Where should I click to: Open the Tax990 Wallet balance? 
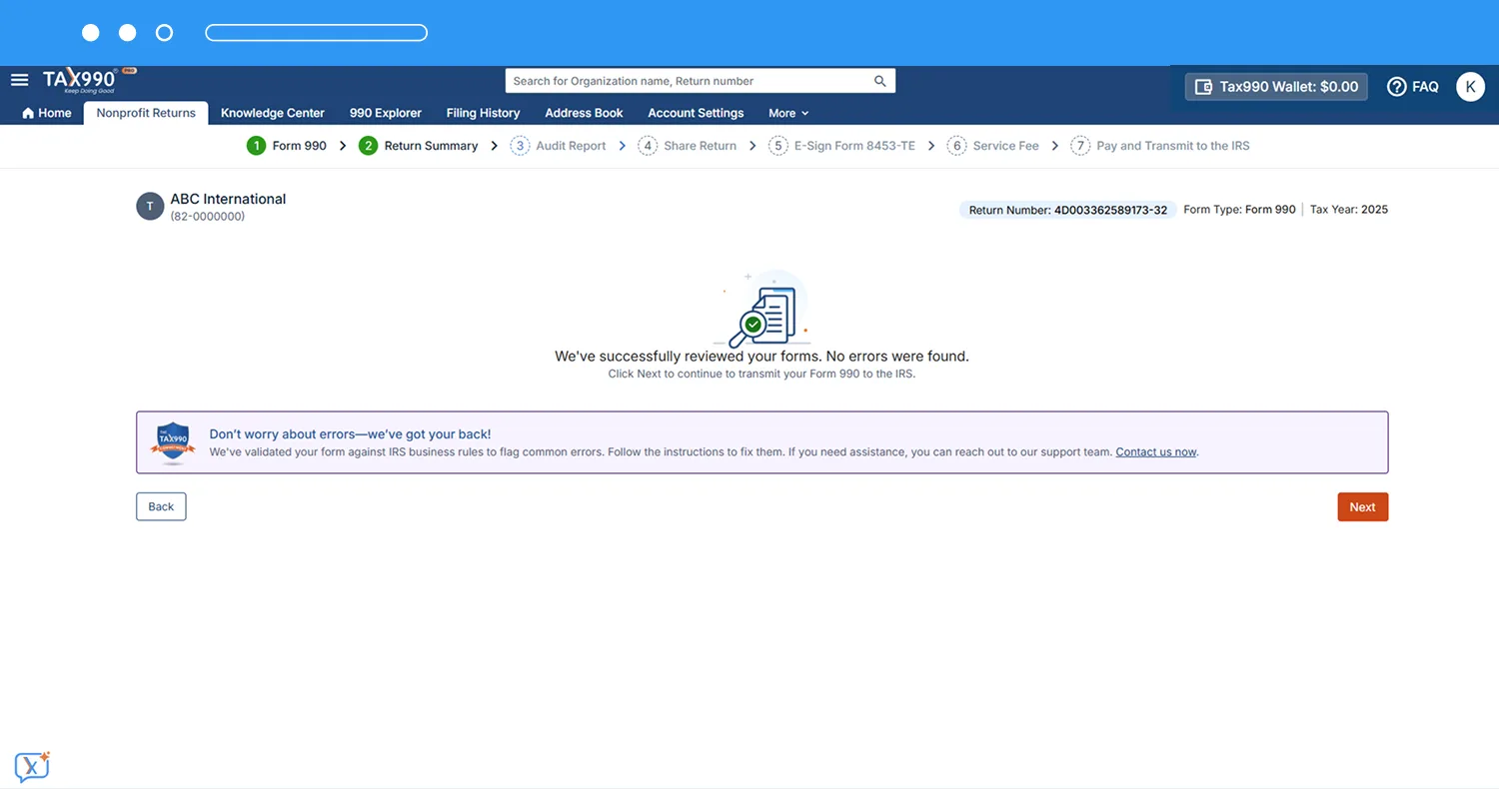point(1276,87)
